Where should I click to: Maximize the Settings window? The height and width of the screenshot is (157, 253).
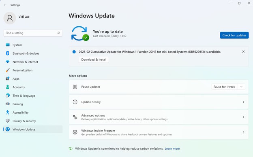pyautogui.click(x=239, y=3)
